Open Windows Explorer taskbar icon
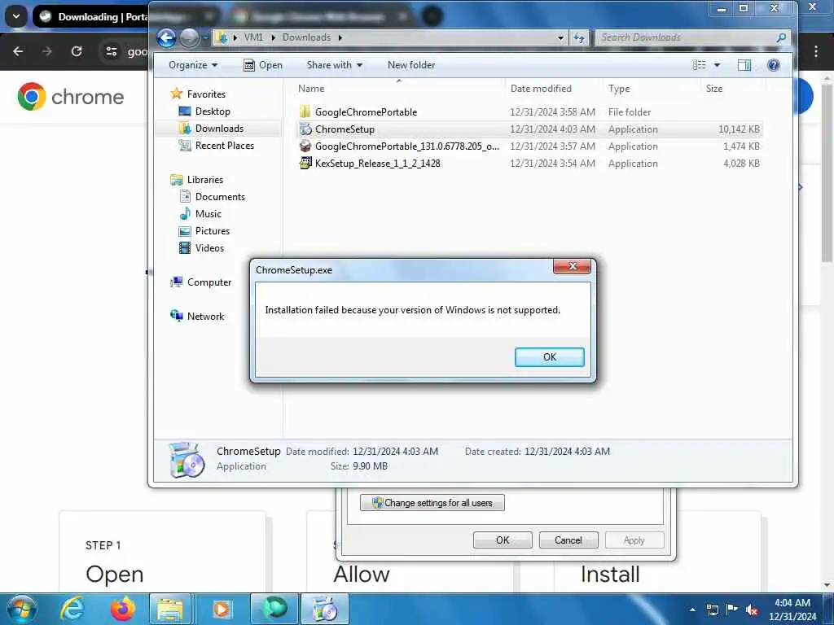Image resolution: width=834 pixels, height=625 pixels. pos(170,609)
